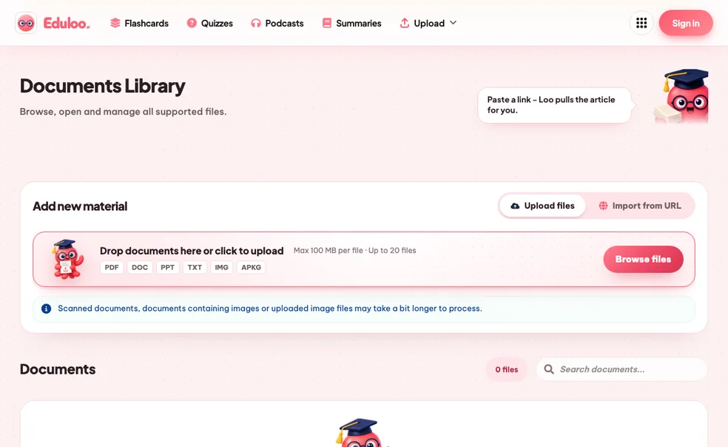728x447 pixels.
Task: Click the Eduloo mascot logo icon
Action: point(26,23)
